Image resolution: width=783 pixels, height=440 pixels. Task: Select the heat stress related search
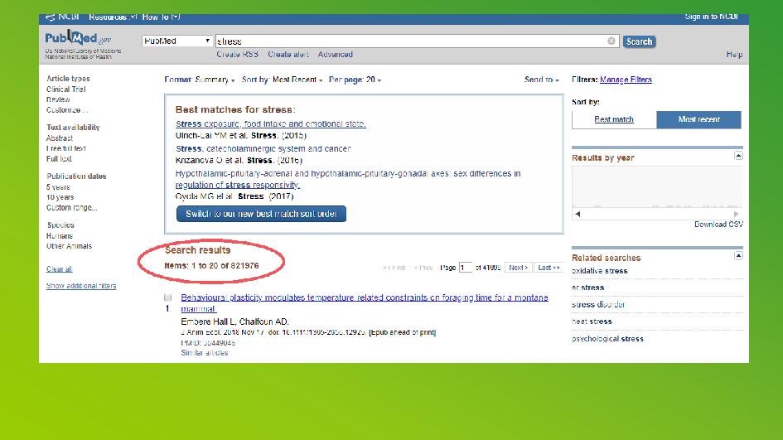pyautogui.click(x=592, y=322)
